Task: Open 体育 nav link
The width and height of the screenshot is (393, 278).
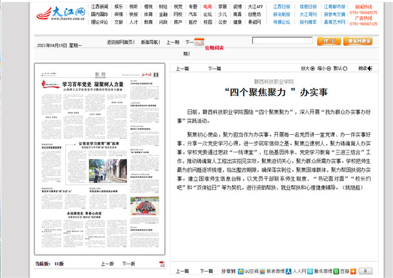Action: coord(148,14)
